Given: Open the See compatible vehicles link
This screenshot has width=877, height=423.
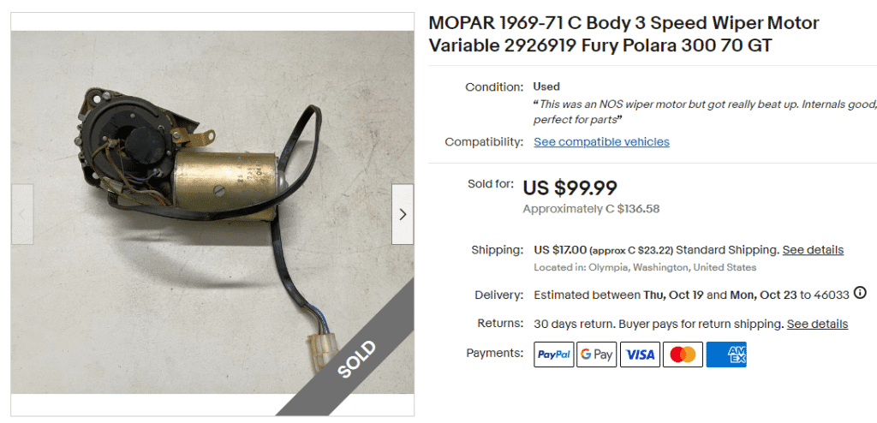Looking at the screenshot, I should click(x=601, y=142).
